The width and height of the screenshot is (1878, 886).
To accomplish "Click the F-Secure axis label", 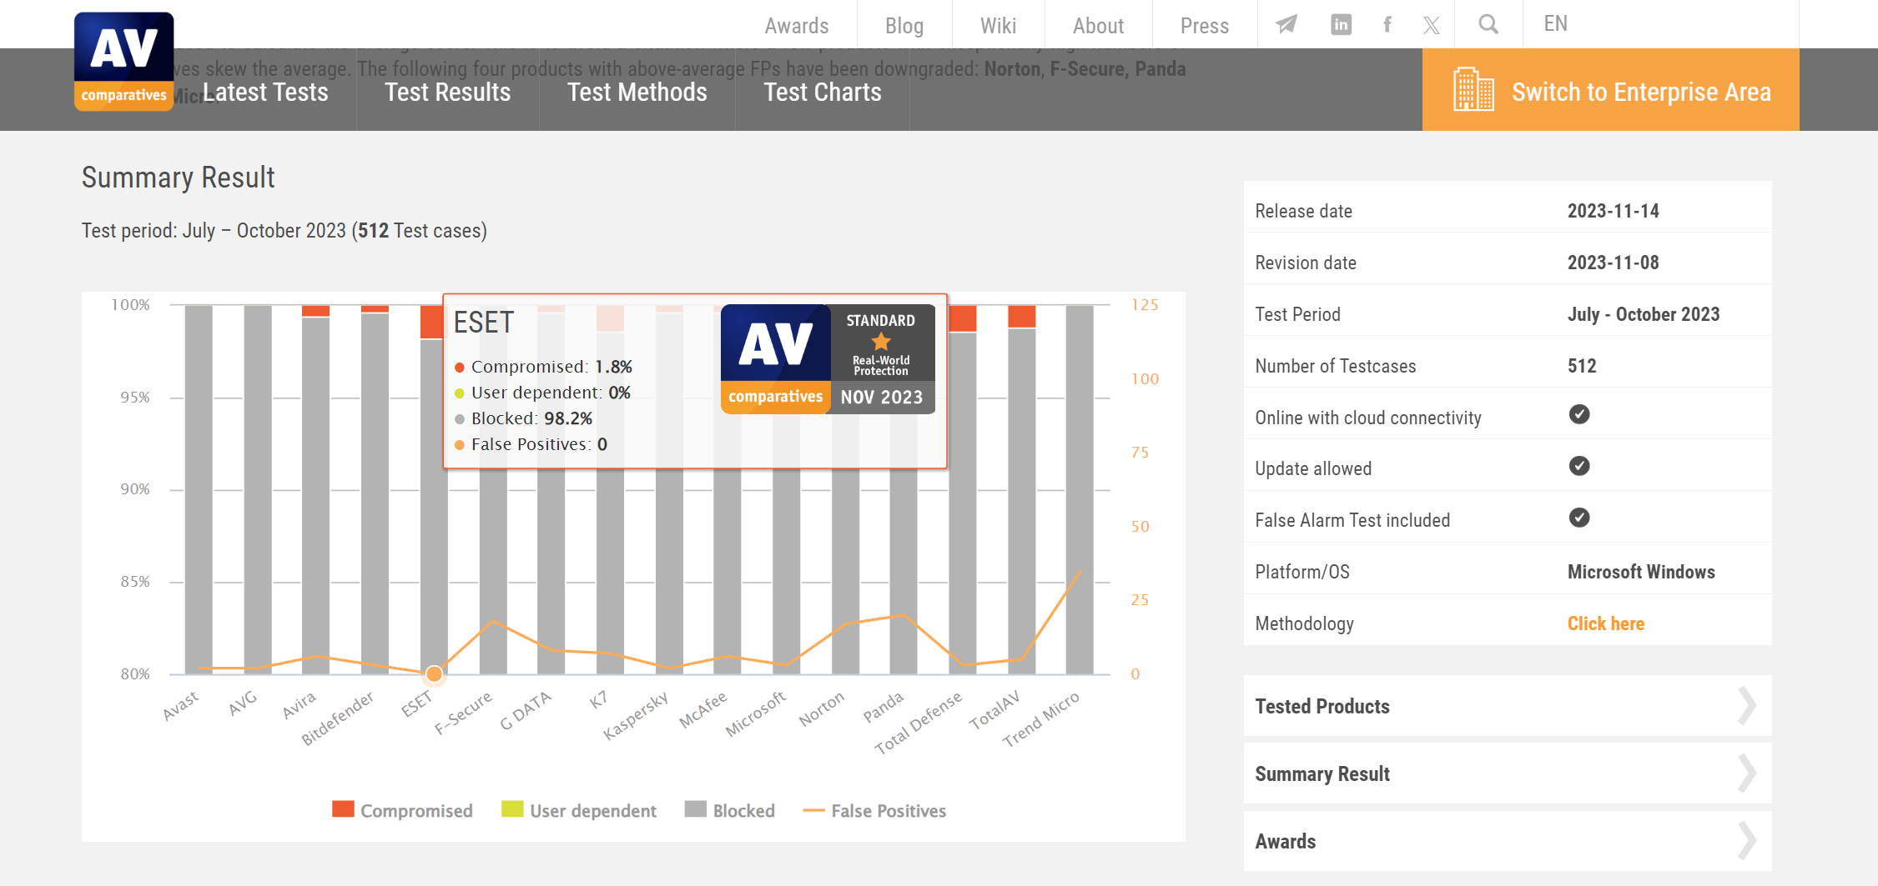I will pos(463,713).
